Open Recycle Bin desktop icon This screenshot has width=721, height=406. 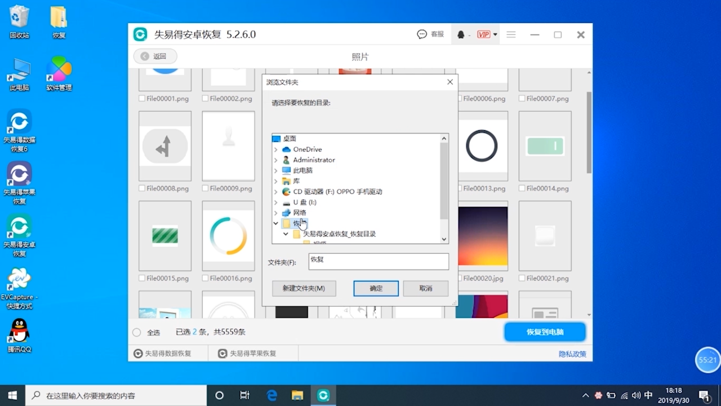coord(19,22)
